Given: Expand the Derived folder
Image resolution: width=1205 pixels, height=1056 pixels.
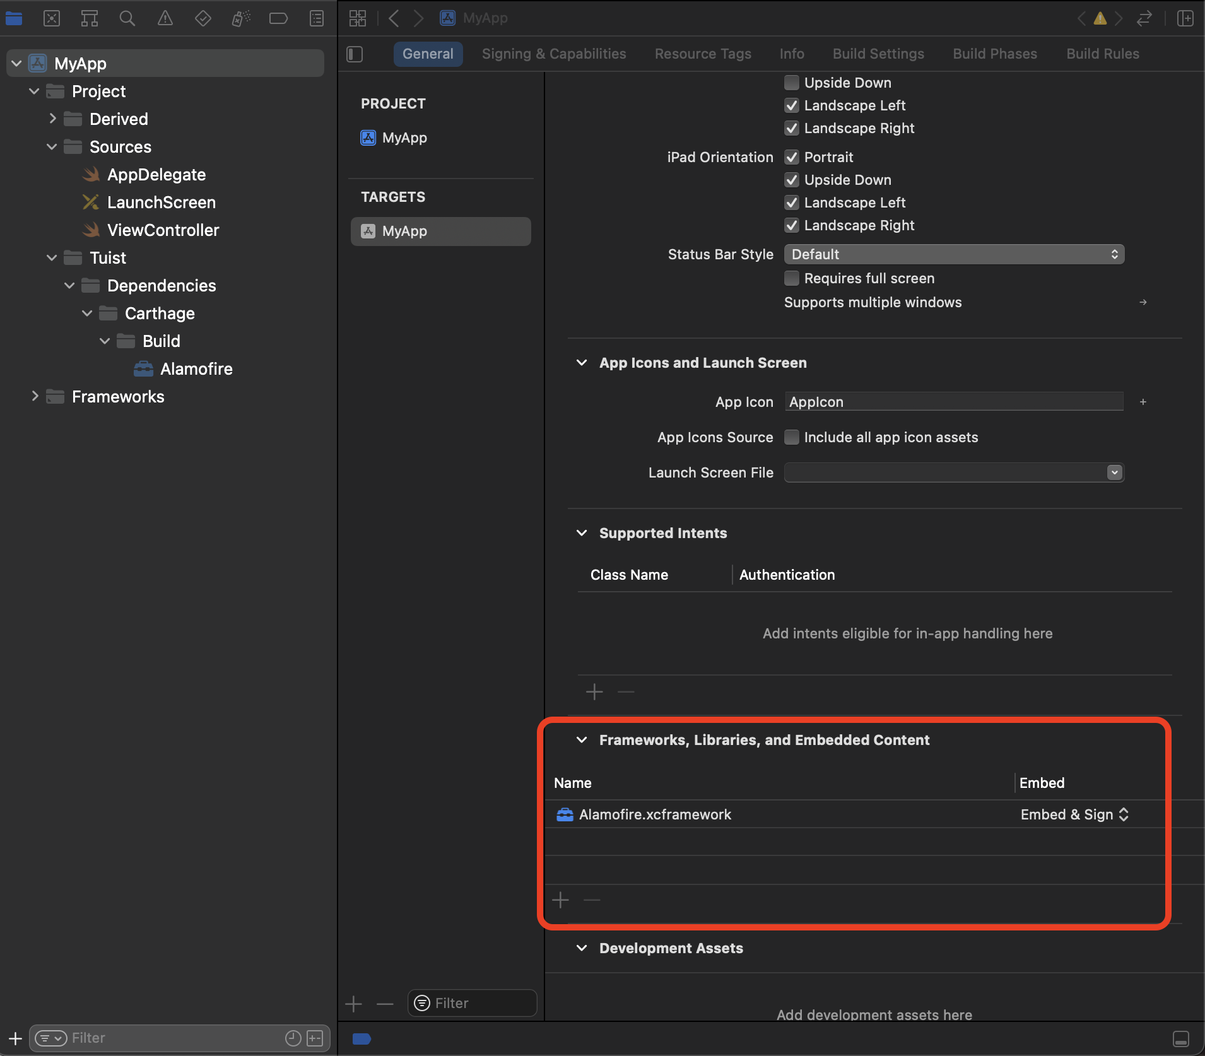Looking at the screenshot, I should [x=52, y=119].
